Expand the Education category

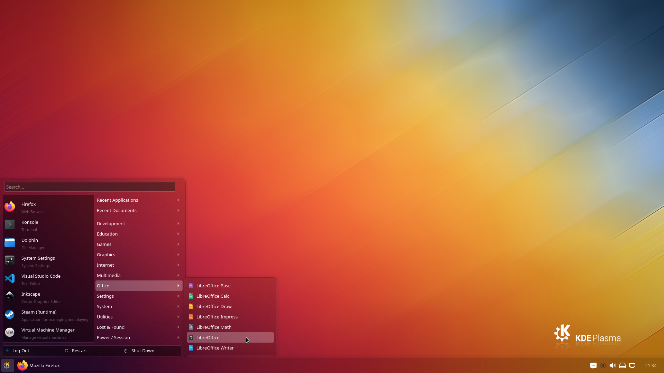138,234
